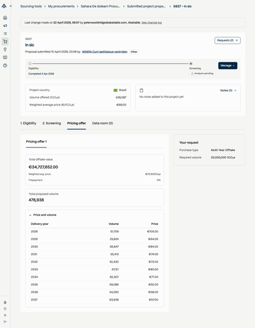This screenshot has height=328, width=255.
Task: Click the Multi-Year Offtake purchase type value
Action: coord(223,150)
